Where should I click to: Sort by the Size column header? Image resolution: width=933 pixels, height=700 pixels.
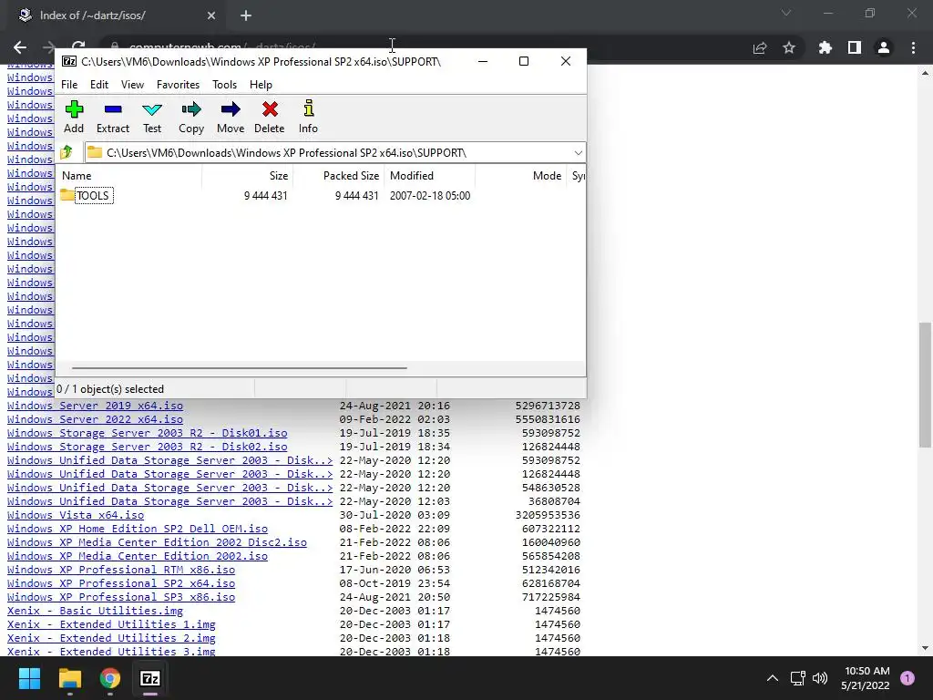[247, 176]
